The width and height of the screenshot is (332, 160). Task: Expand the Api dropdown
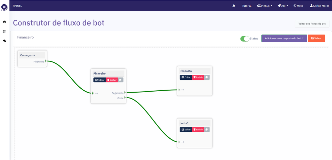283,6
